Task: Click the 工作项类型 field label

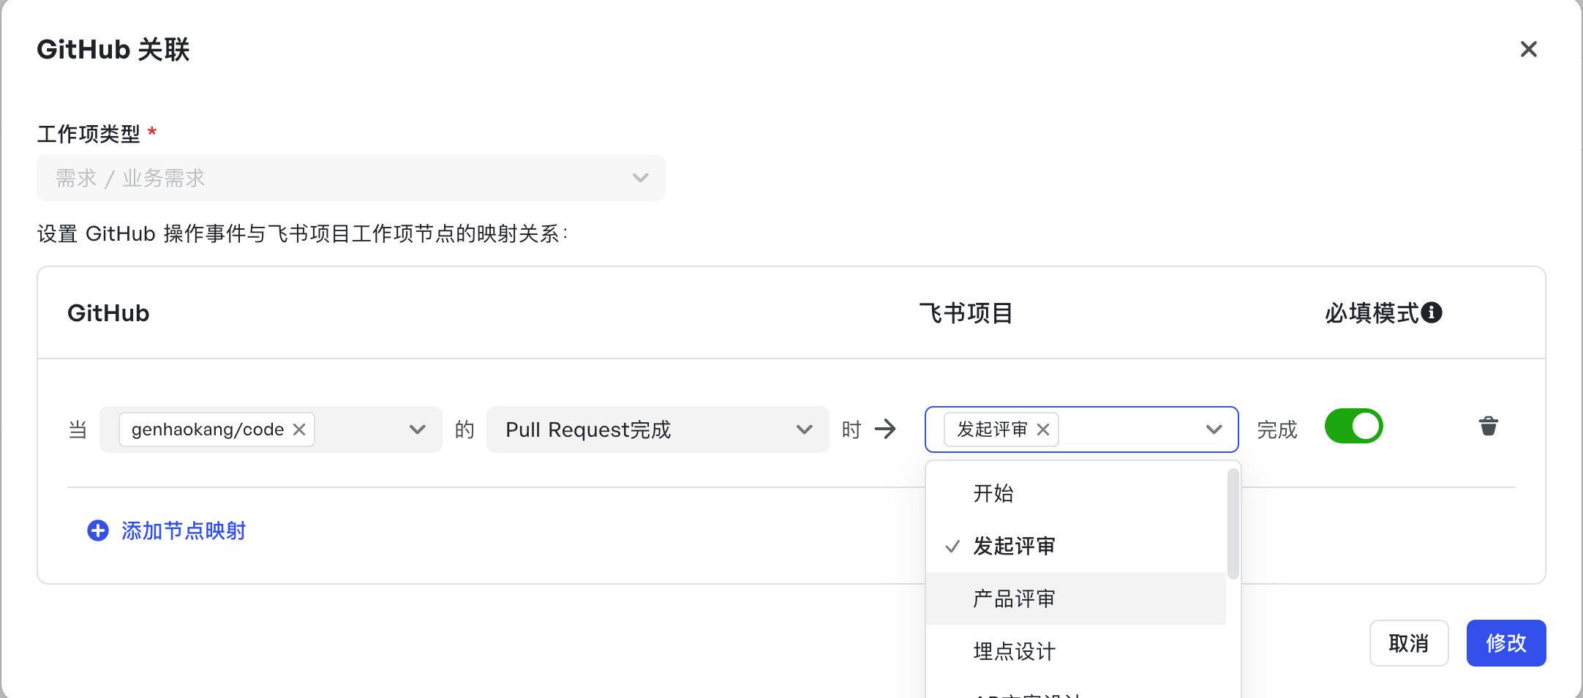Action: (x=89, y=134)
